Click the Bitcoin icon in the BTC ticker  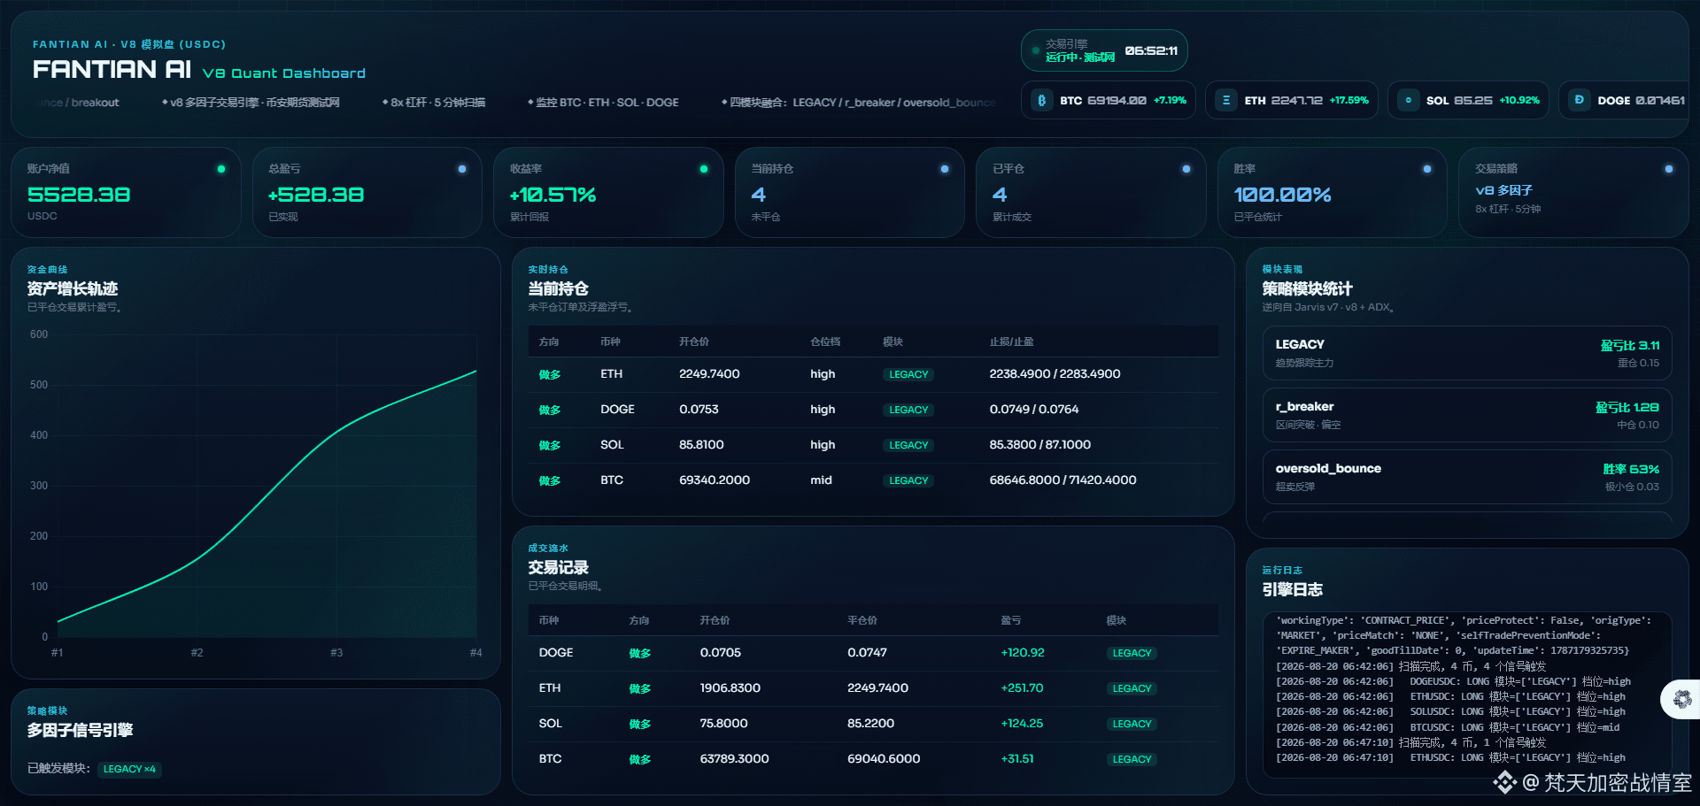tap(1042, 101)
